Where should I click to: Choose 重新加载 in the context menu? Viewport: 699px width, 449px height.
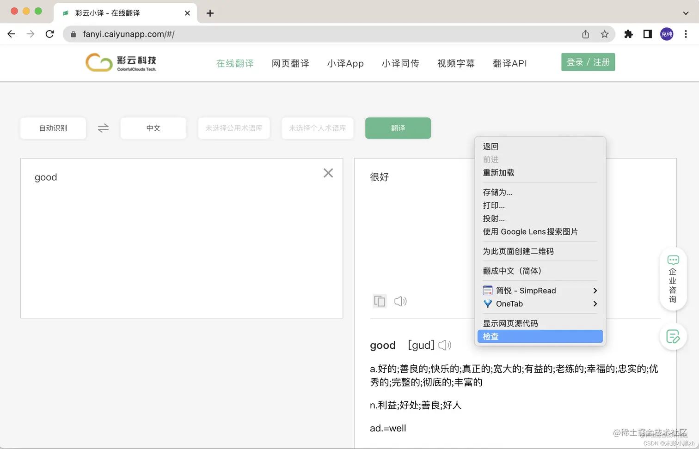click(498, 172)
